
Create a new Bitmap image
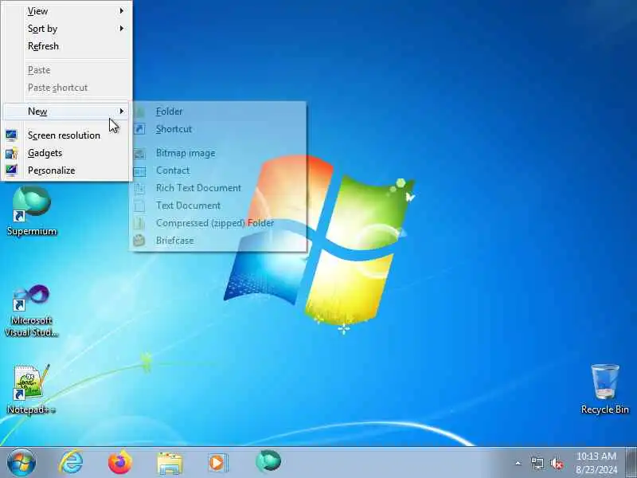click(220, 153)
